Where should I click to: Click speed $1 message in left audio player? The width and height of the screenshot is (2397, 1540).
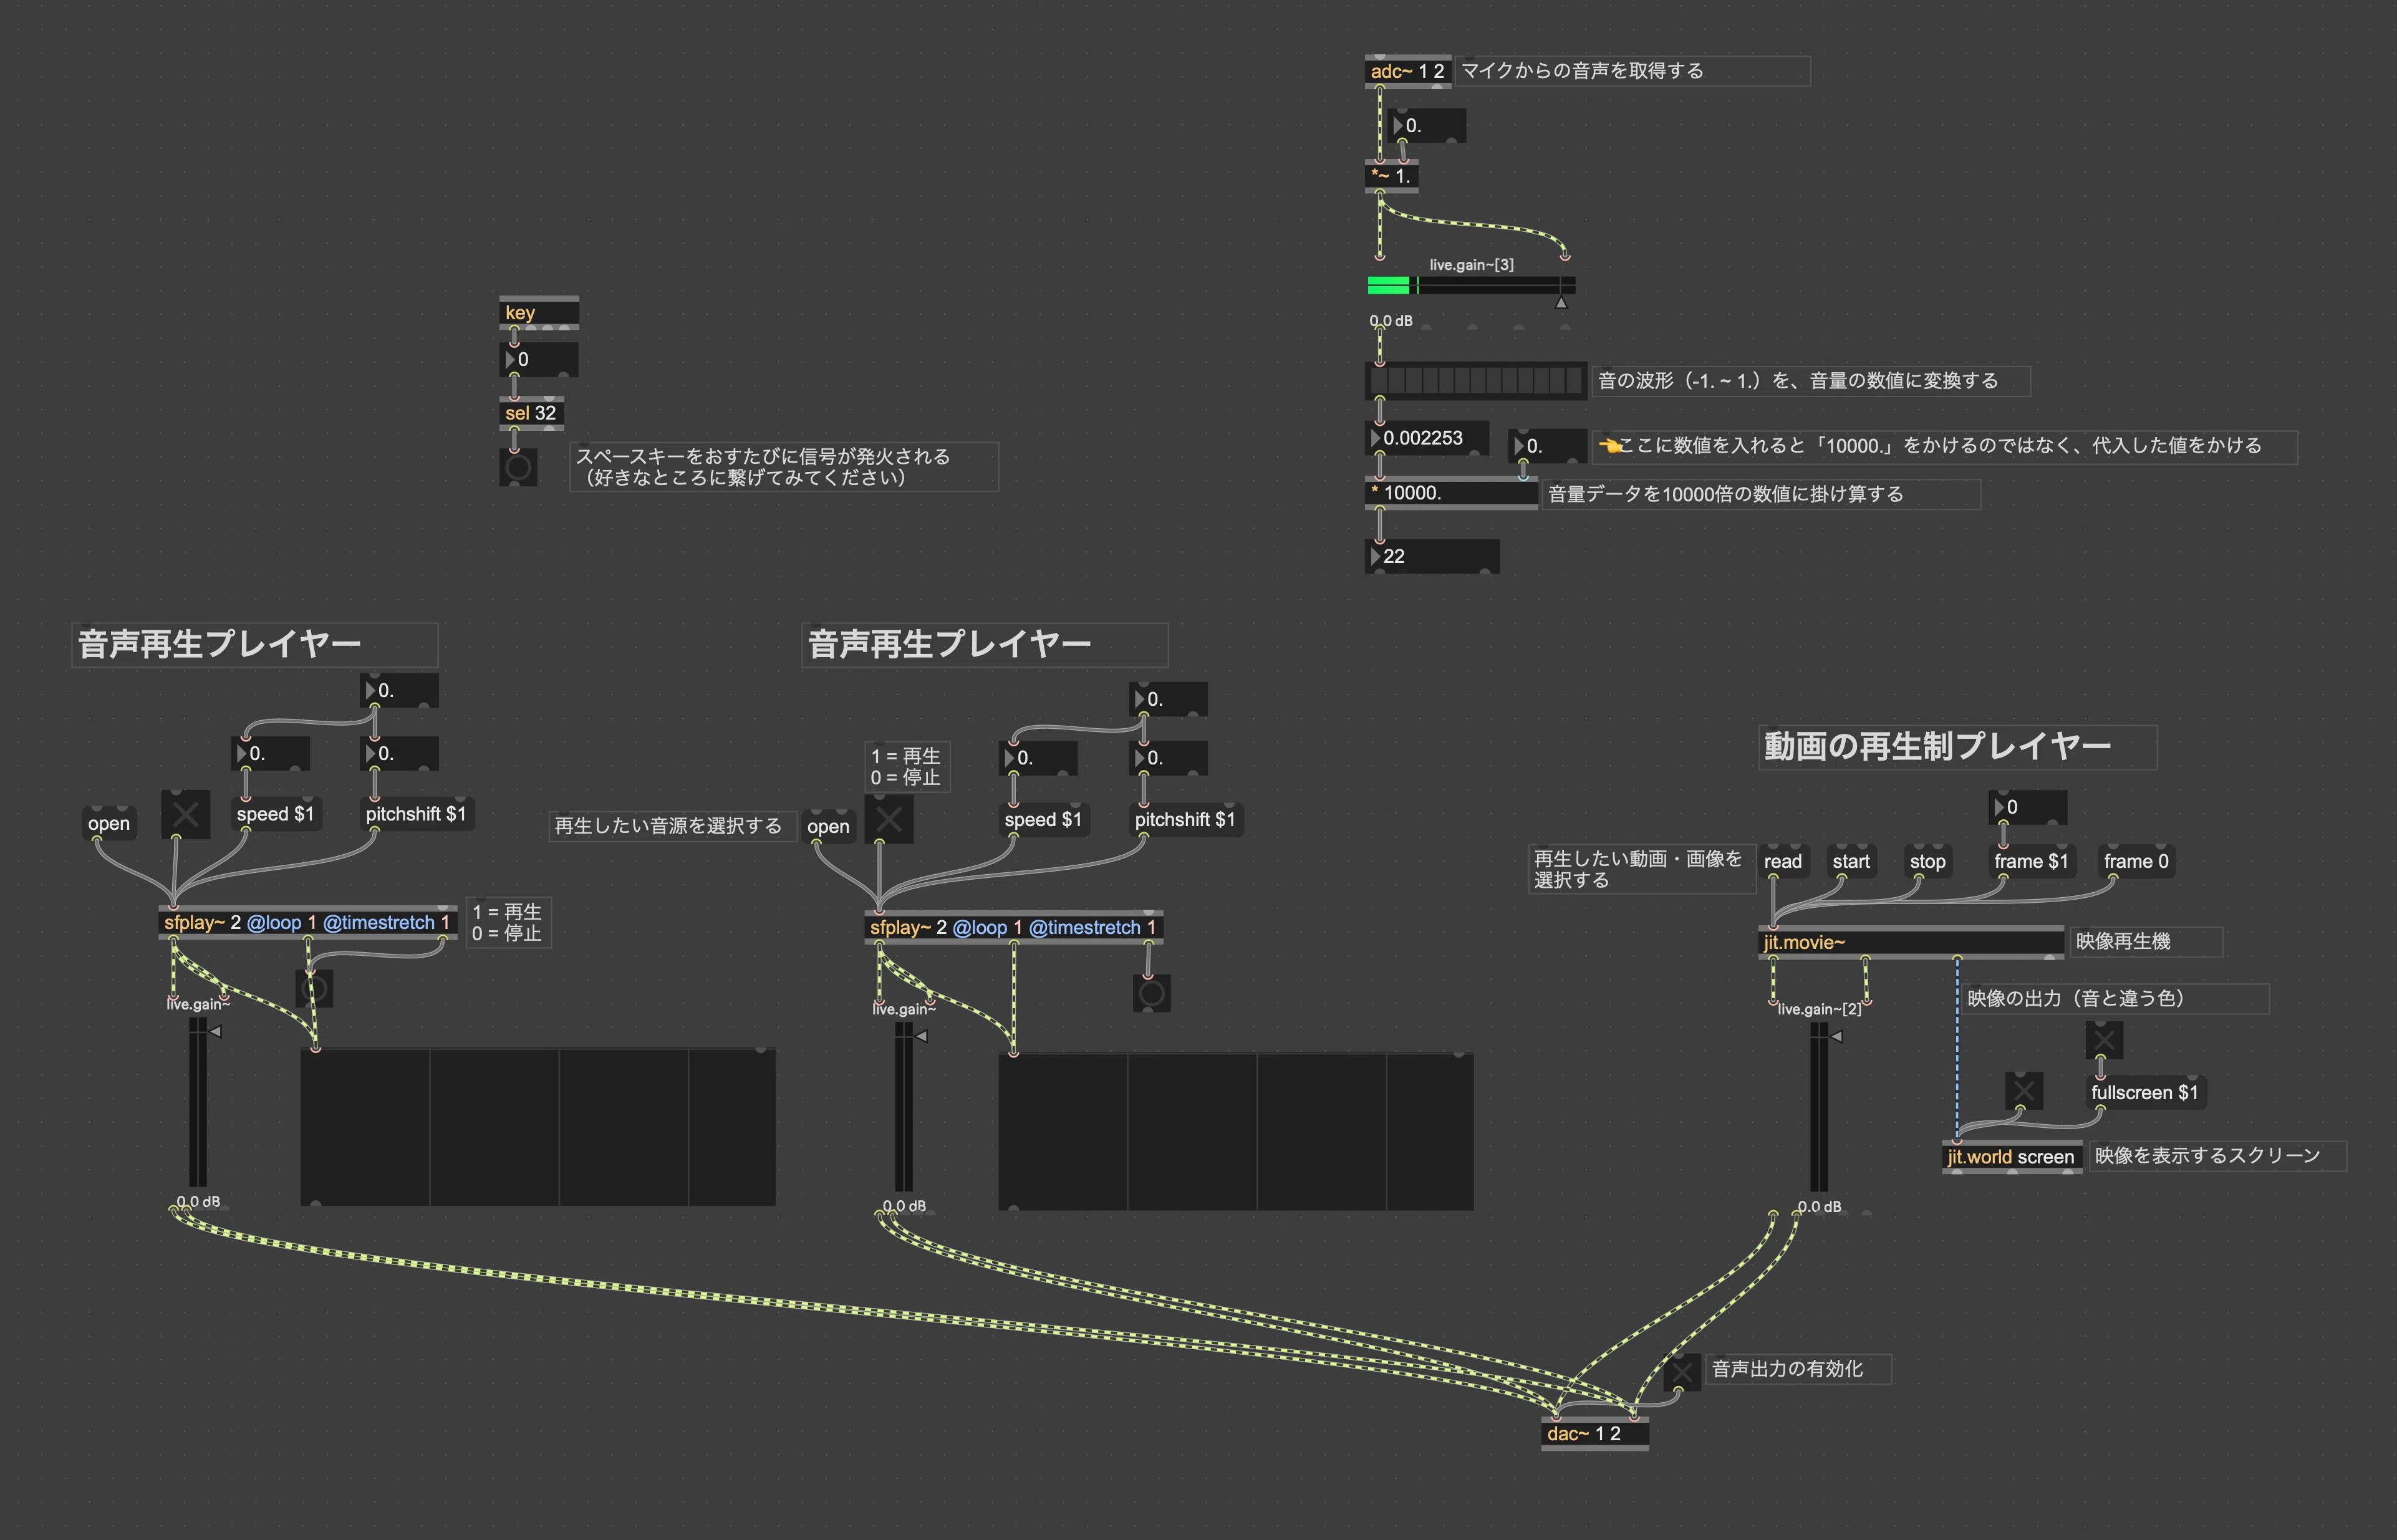pos(275,814)
